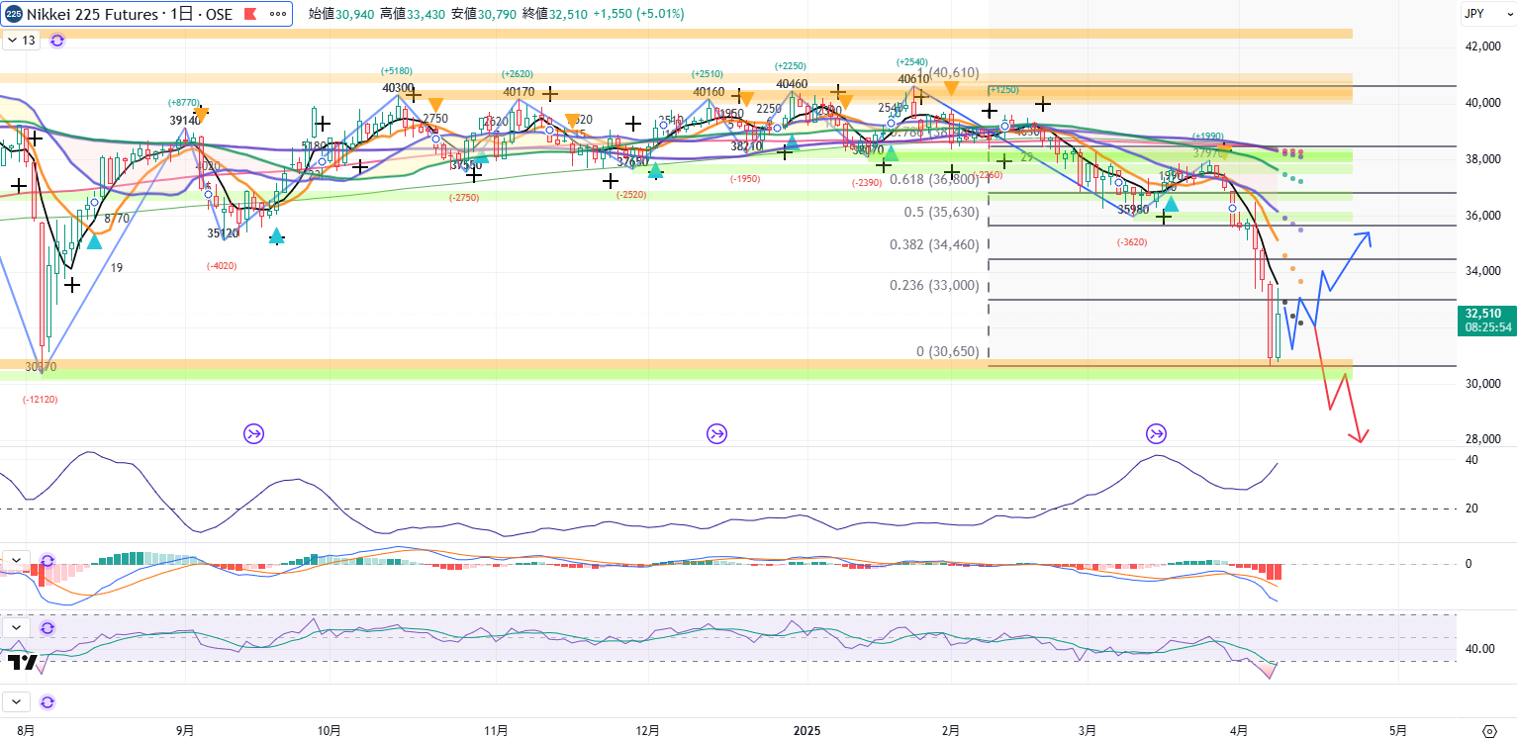This screenshot has height=740, width=1517.
Task: Click the purple refresh icon in the bottom pane
Action: 47,702
